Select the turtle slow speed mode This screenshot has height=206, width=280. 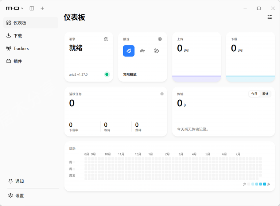pyautogui.click(x=143, y=51)
